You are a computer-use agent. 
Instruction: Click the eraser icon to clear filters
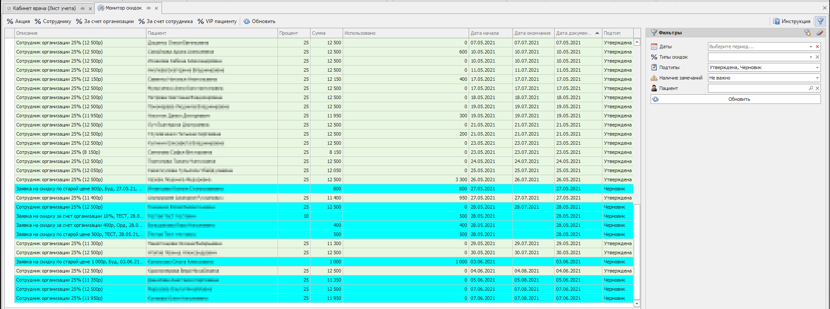tap(820, 33)
